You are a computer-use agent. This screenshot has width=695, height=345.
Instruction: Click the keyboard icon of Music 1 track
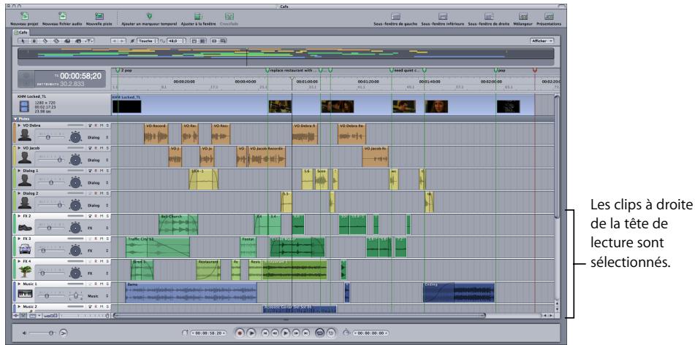[24, 294]
